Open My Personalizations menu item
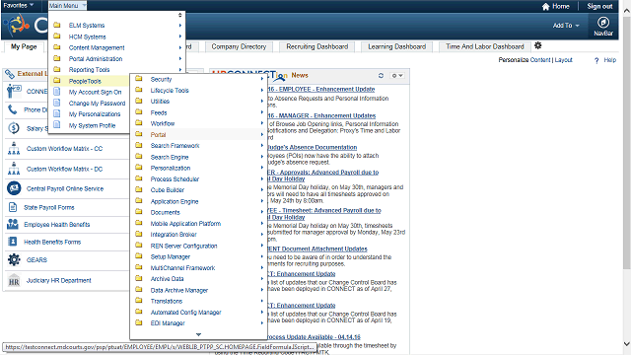The image size is (631, 355). [x=95, y=114]
